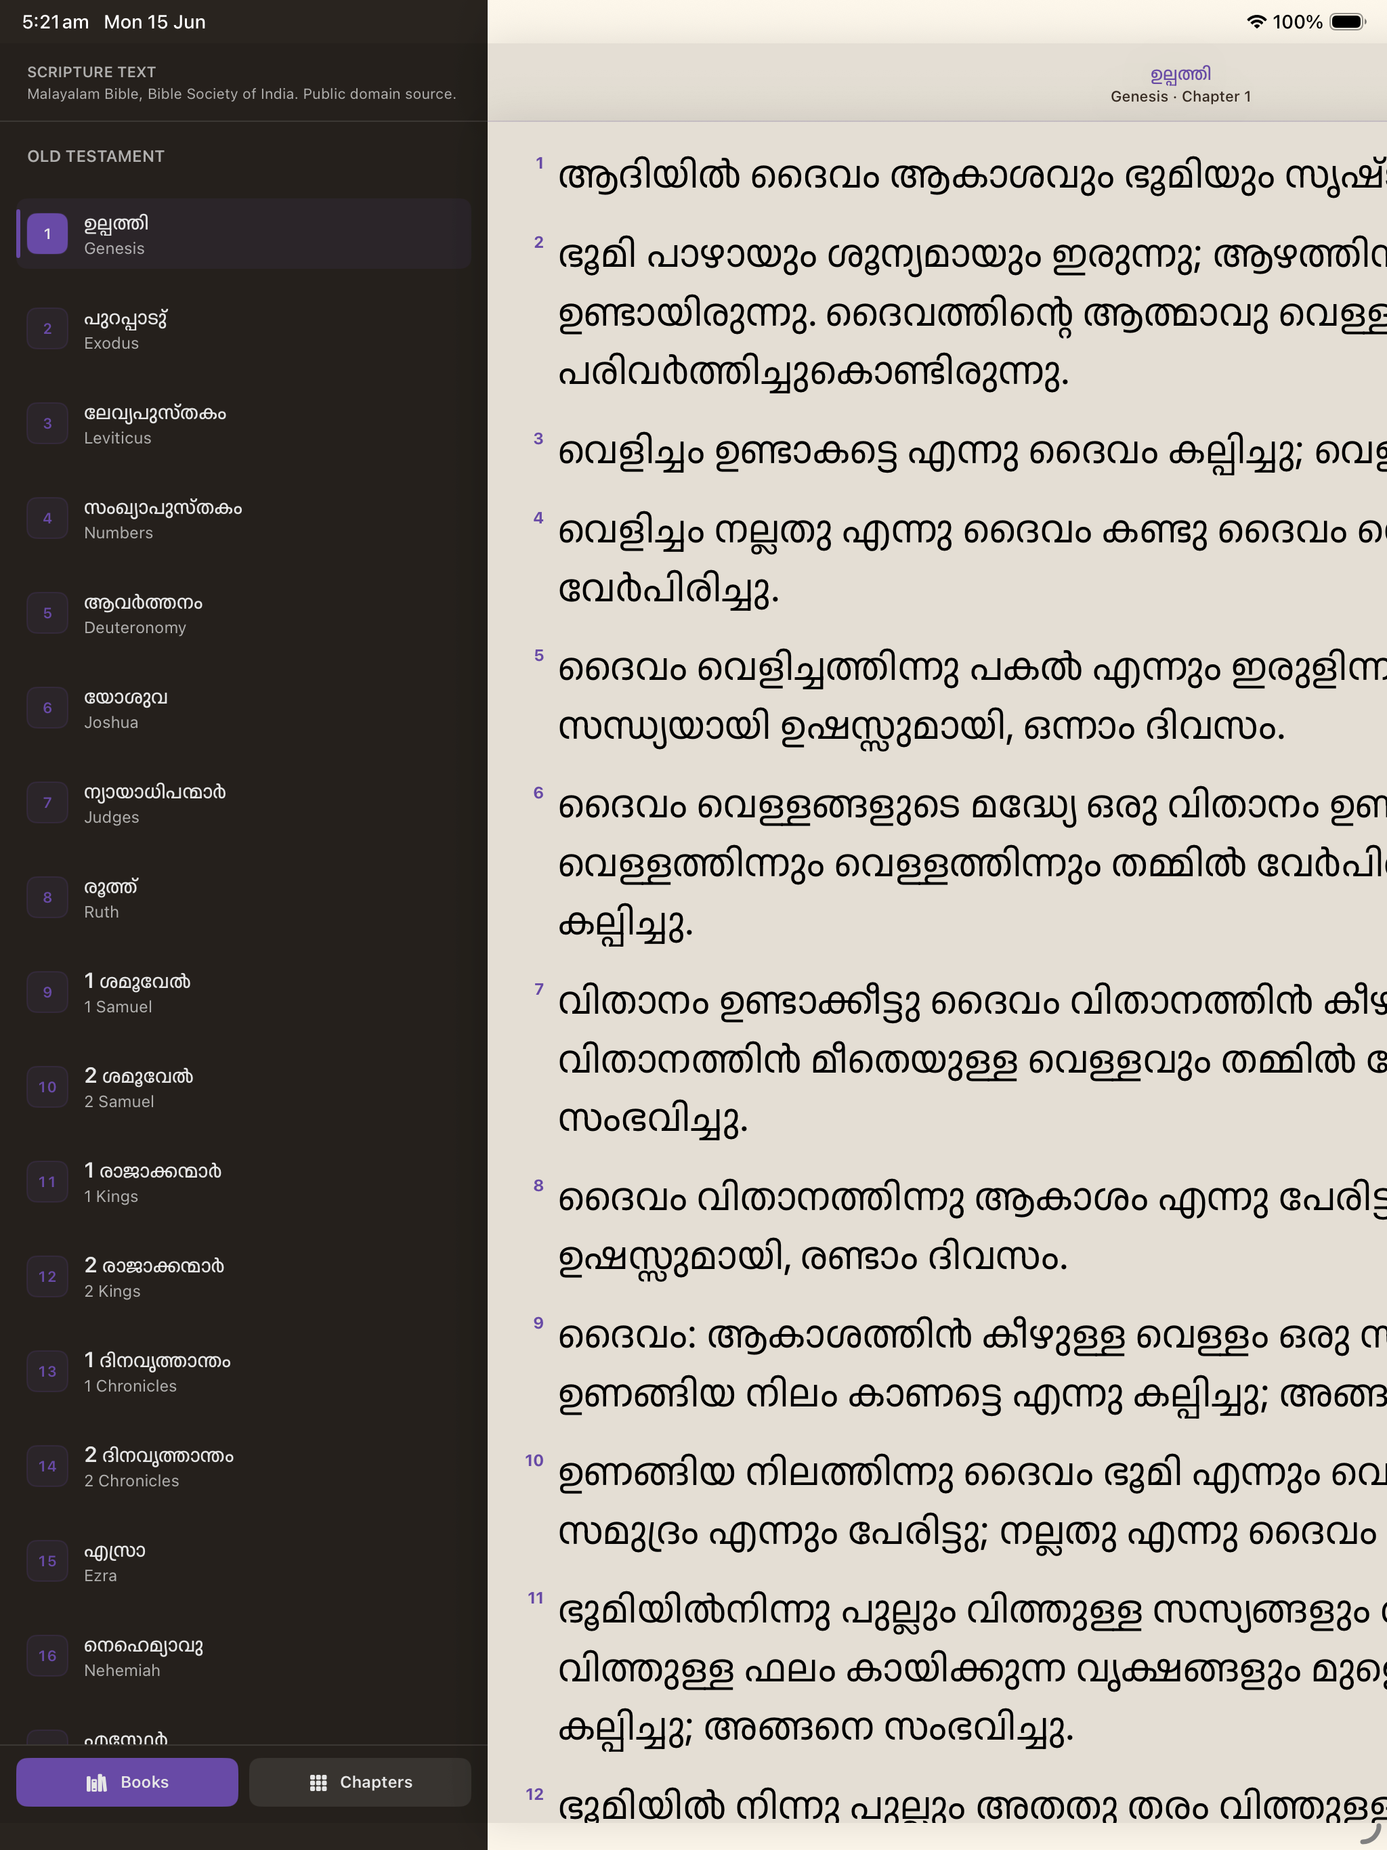Choose Joshua from Old Testament list

tap(243, 708)
